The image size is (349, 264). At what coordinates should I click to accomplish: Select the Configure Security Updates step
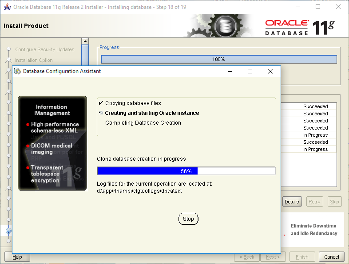(x=45, y=49)
